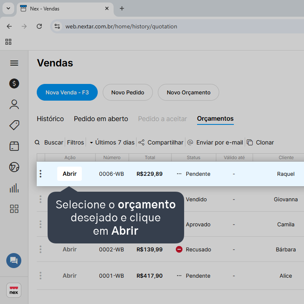304x304 pixels.
Task: Go forward in browser
Action: (24, 26)
